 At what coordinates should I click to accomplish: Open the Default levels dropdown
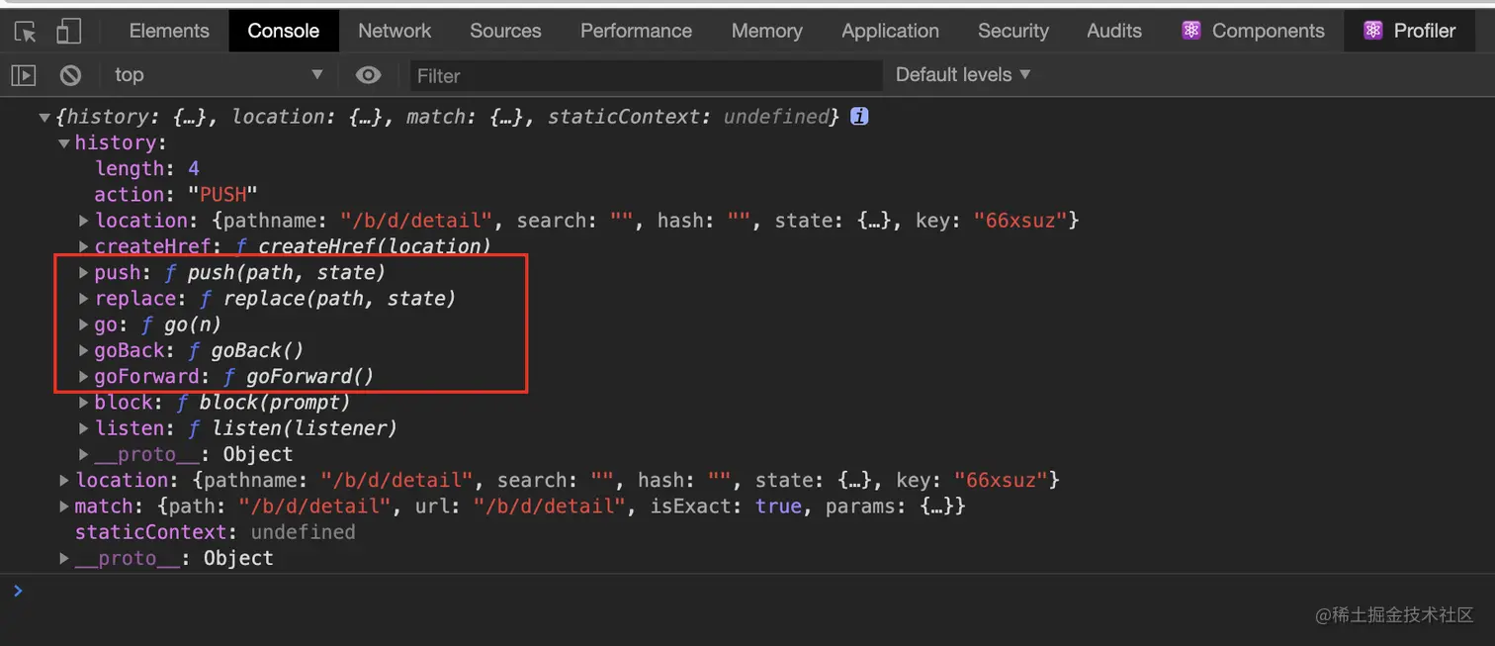click(962, 75)
